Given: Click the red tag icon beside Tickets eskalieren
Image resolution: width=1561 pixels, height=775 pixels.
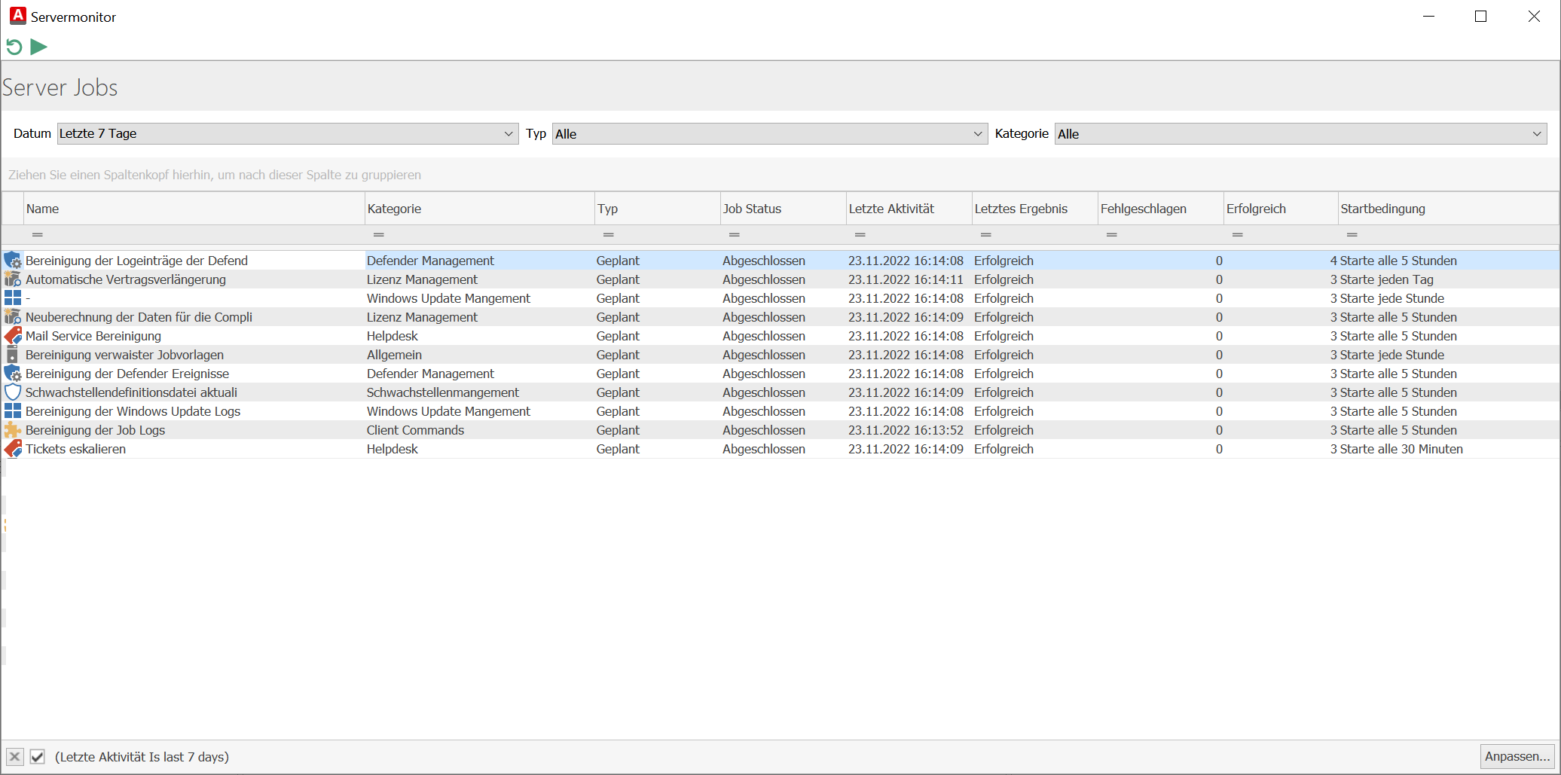Looking at the screenshot, I should pyautogui.click(x=13, y=449).
